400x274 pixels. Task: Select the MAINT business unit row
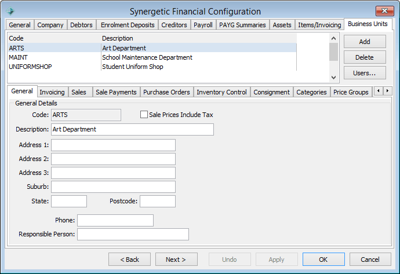(x=152, y=57)
